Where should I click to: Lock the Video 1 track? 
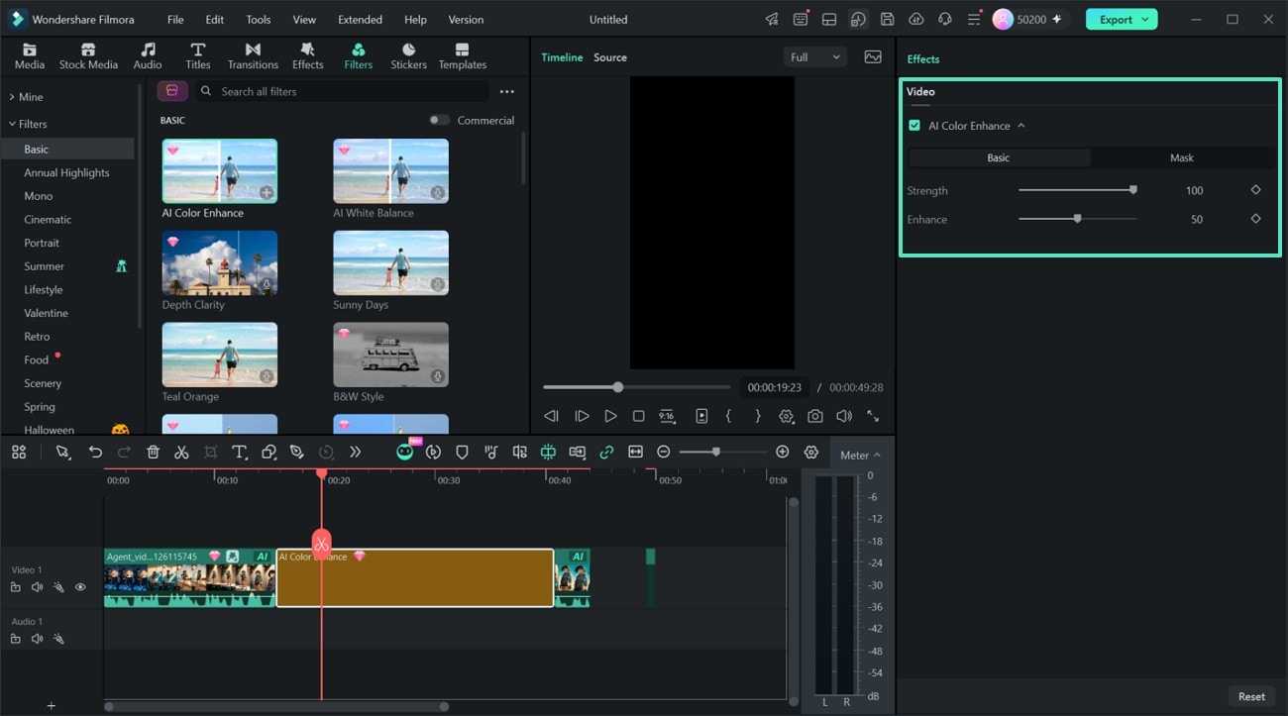point(15,587)
